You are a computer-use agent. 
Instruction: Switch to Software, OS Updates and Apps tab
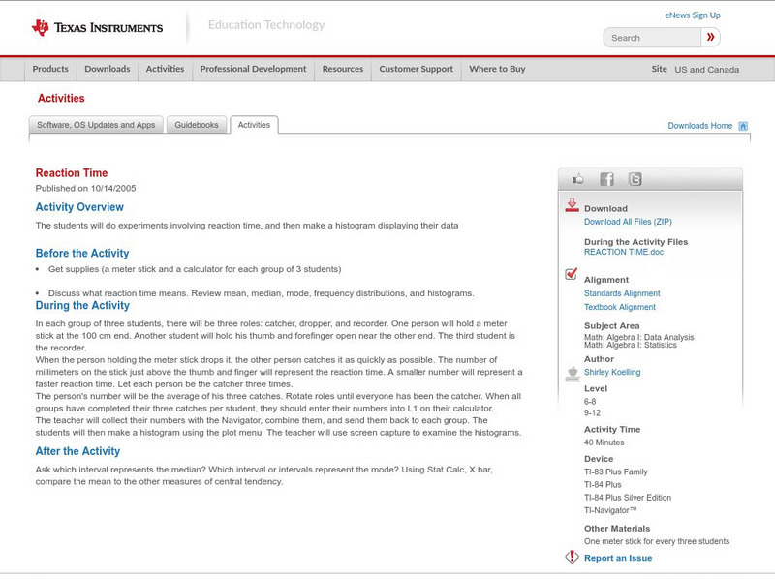coord(96,125)
